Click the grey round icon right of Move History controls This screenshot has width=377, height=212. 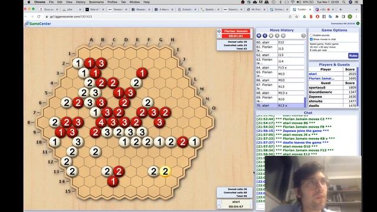(303, 35)
